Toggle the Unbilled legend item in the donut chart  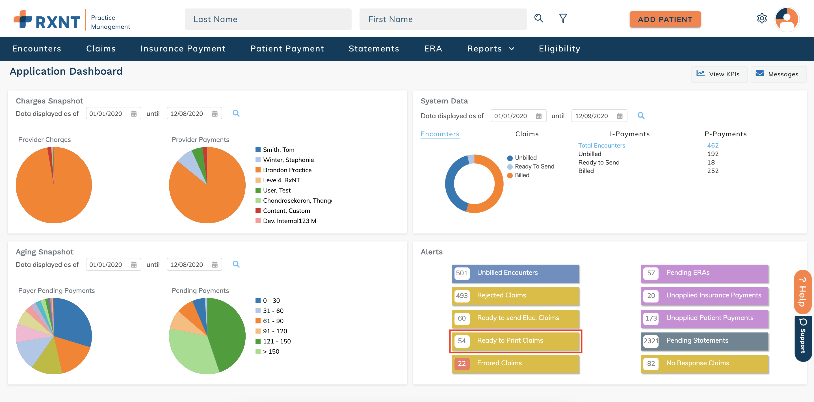click(x=522, y=158)
